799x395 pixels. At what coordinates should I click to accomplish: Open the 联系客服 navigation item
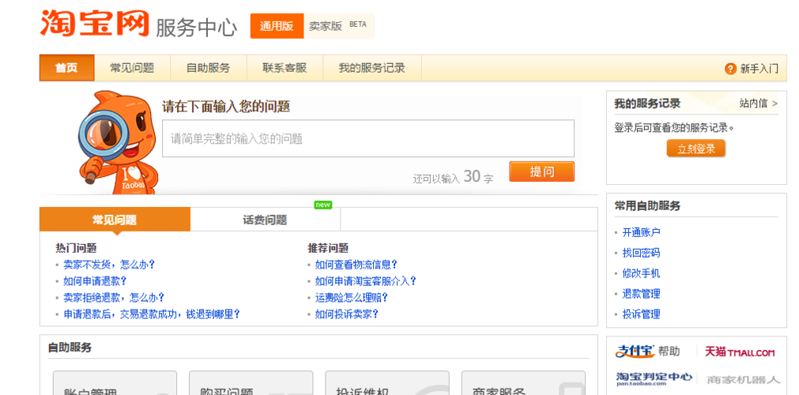click(285, 68)
